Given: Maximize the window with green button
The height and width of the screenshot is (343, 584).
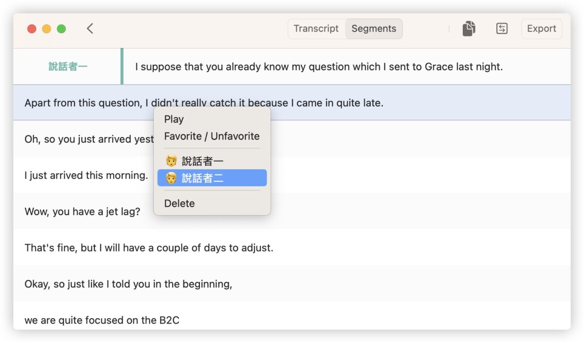Looking at the screenshot, I should pyautogui.click(x=61, y=29).
